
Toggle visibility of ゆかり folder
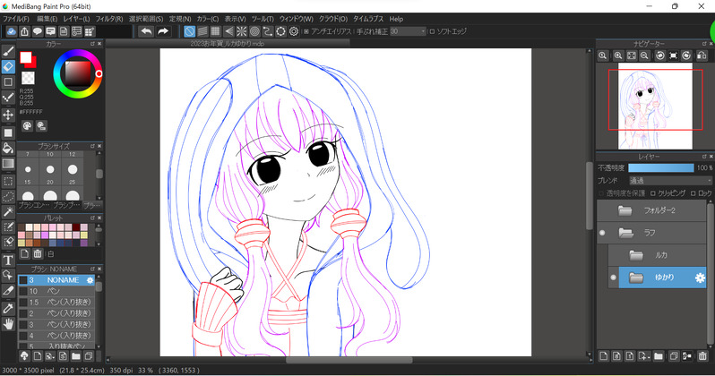tap(614, 278)
